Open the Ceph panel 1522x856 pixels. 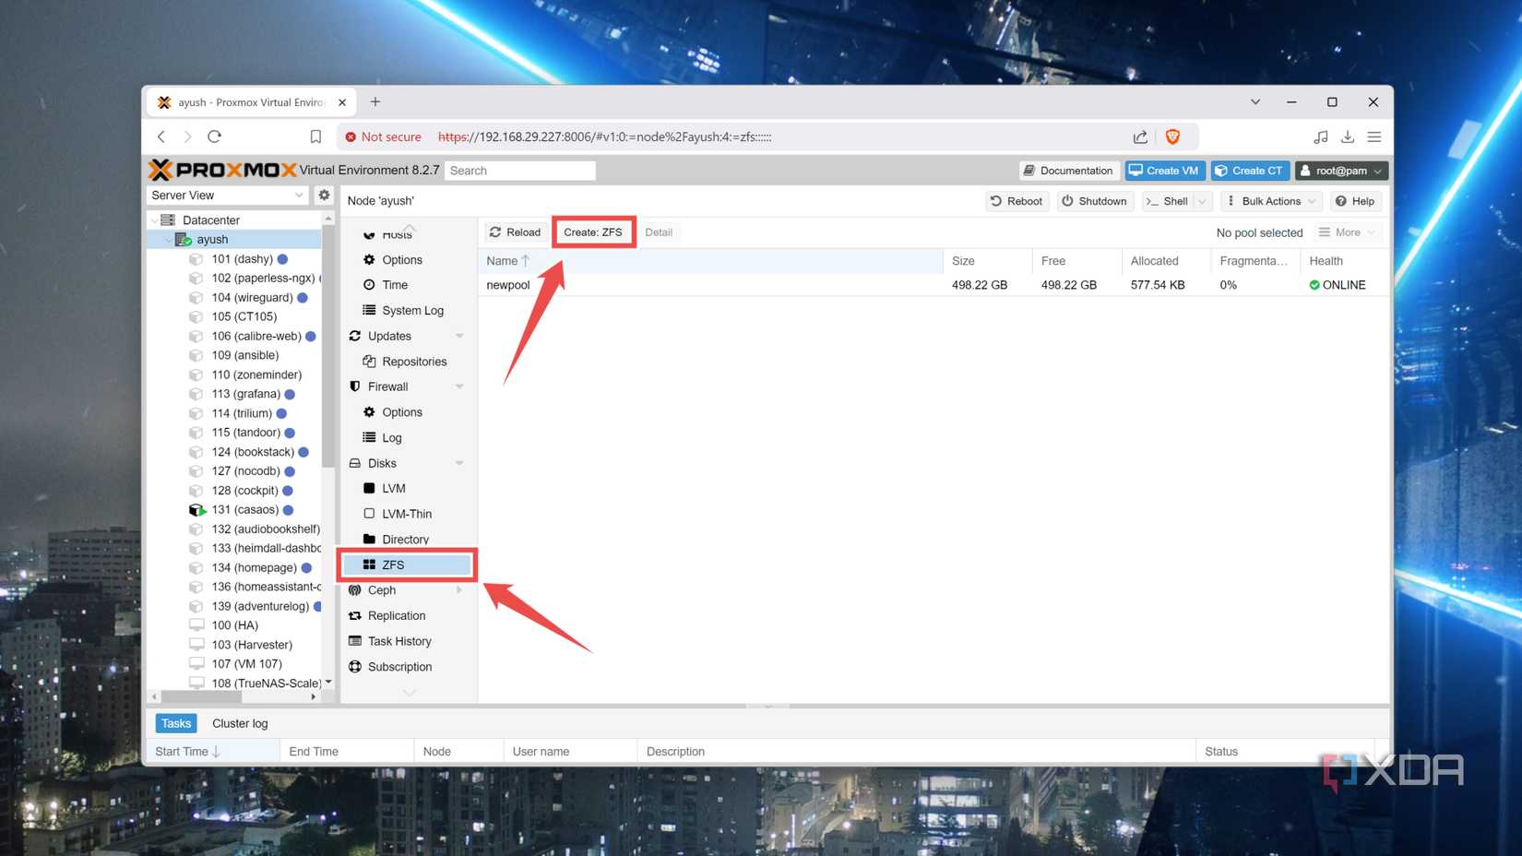tap(379, 589)
